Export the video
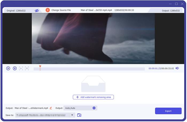This screenshot has width=187, height=122. pos(168,111)
